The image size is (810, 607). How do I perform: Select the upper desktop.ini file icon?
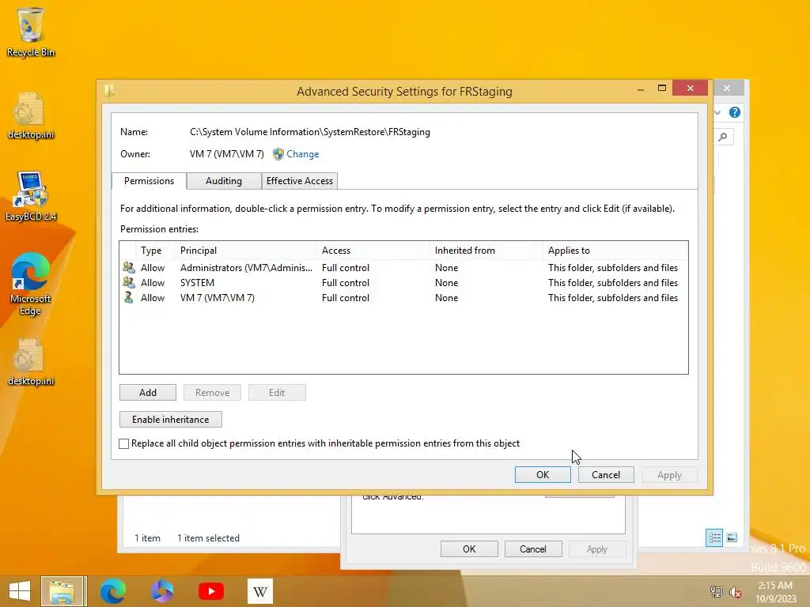click(31, 115)
